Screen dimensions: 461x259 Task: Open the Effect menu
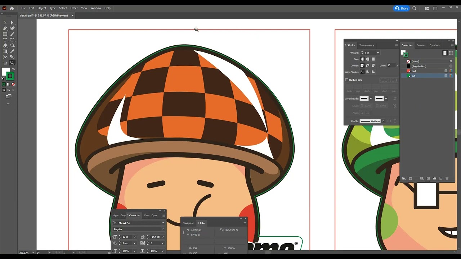coord(74,8)
